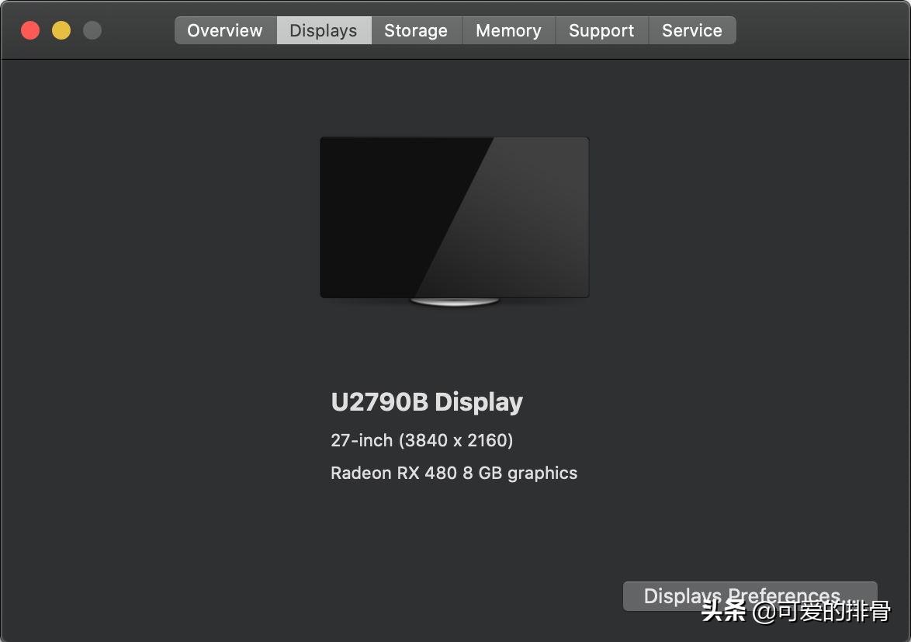This screenshot has height=642, width=911.
Task: Click the 头条 watermark logo text
Action: (x=723, y=611)
